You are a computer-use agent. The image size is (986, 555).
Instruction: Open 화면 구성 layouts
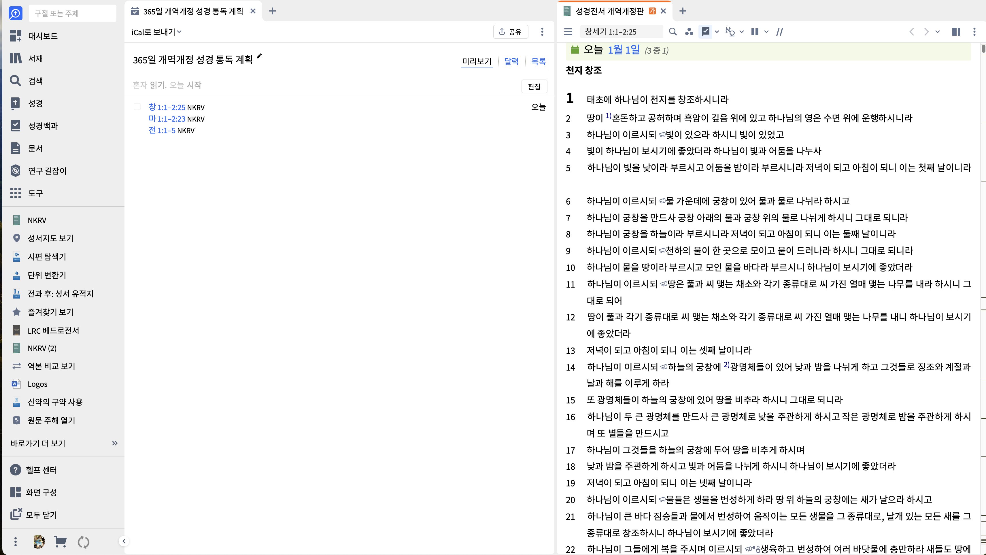(33, 492)
